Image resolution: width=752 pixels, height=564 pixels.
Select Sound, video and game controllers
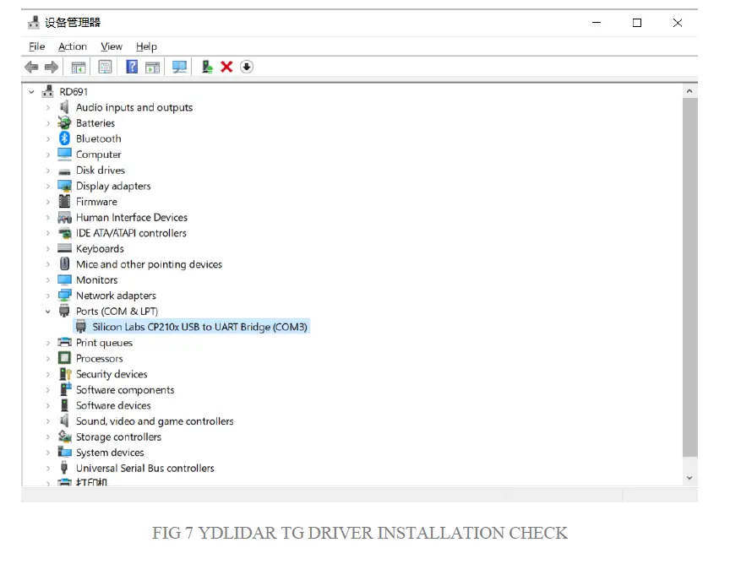coord(155,421)
